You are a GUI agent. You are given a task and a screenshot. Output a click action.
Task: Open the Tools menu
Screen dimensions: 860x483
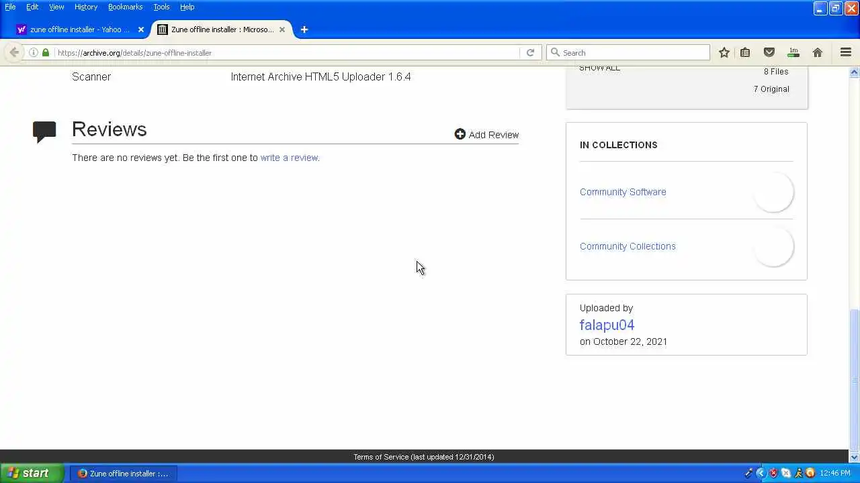click(161, 7)
